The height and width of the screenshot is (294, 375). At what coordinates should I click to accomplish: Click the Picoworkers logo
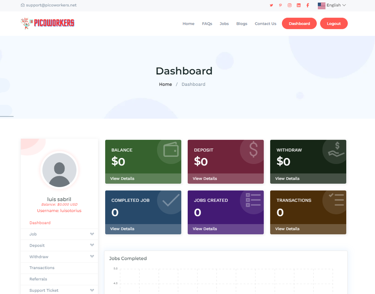(48, 23)
